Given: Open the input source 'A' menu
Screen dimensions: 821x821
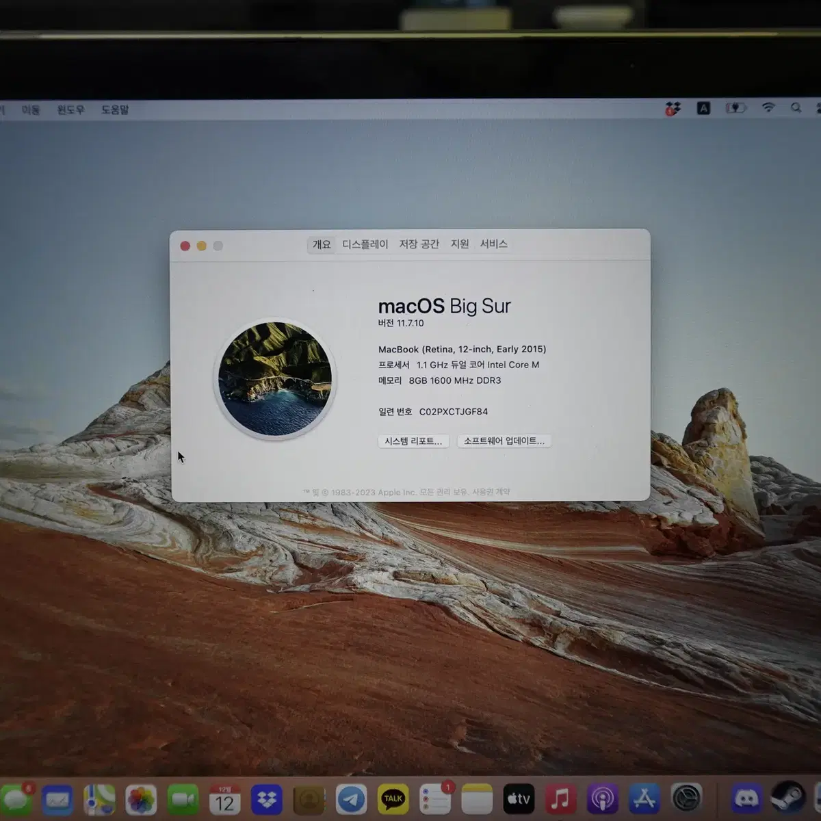Looking at the screenshot, I should pyautogui.click(x=703, y=108).
